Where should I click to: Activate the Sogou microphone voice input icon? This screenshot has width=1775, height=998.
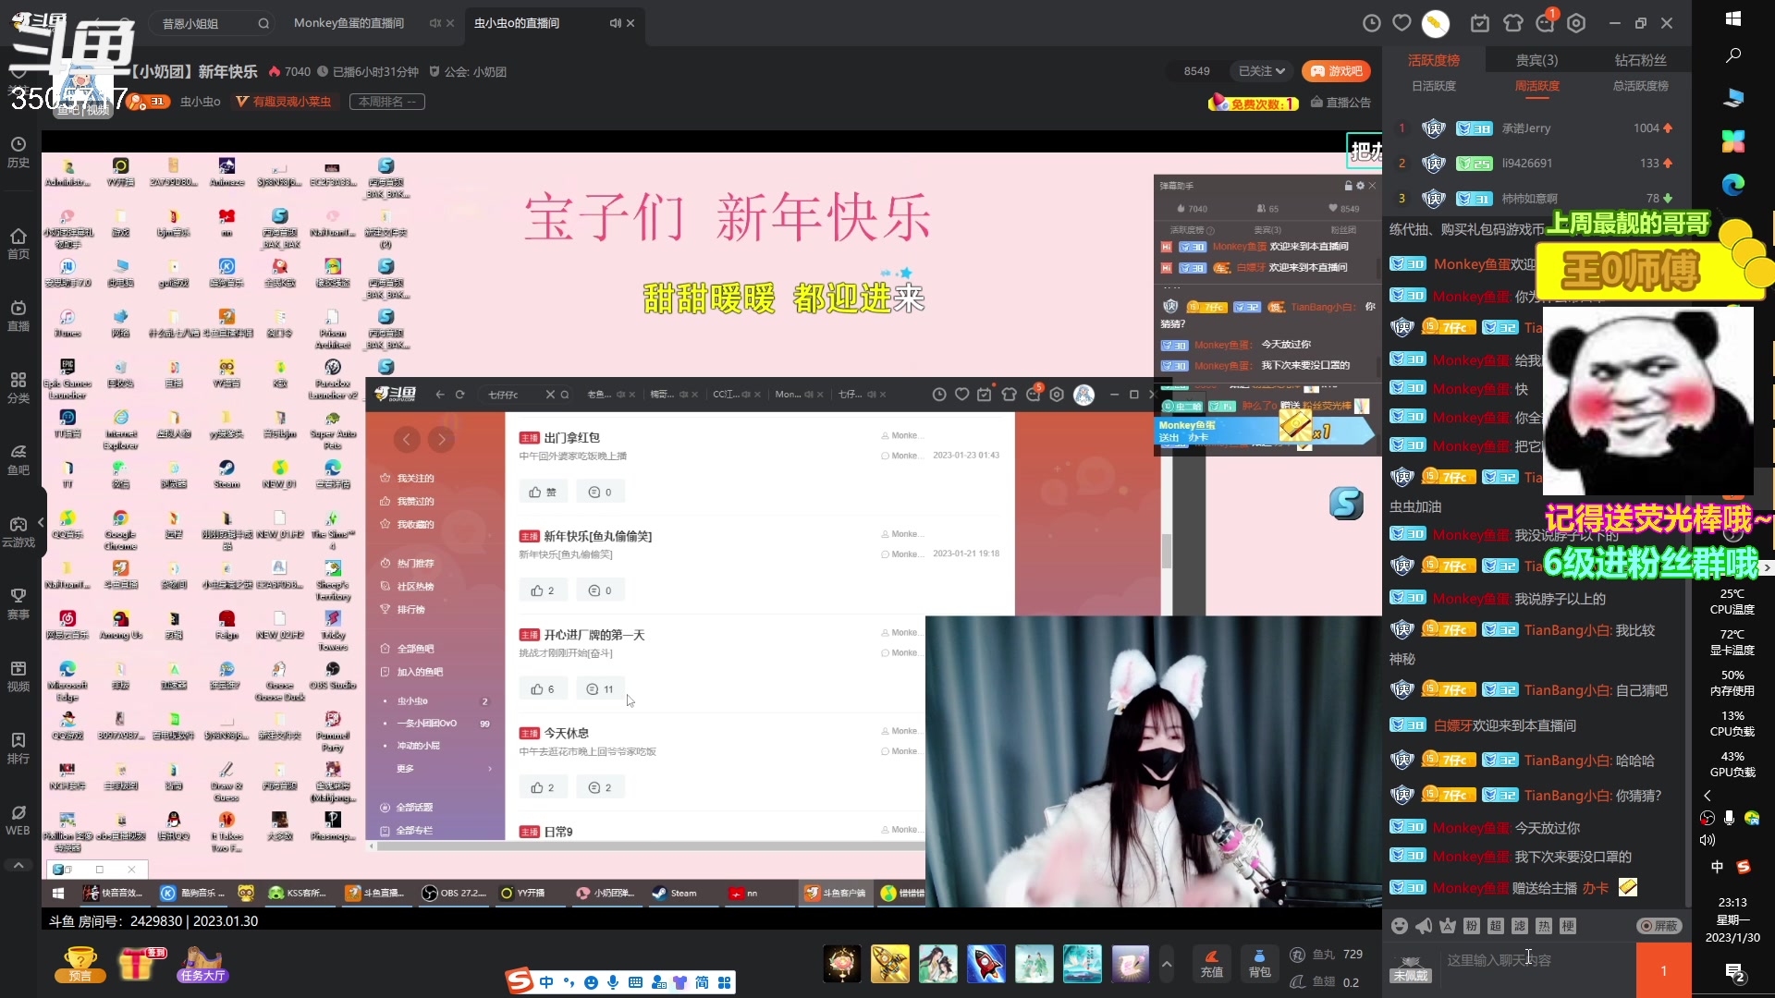click(612, 982)
